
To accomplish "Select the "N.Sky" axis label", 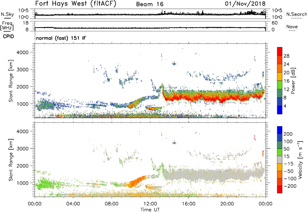I will pos(7,14).
